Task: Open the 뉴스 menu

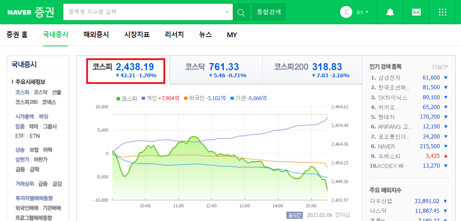Action: 205,35
